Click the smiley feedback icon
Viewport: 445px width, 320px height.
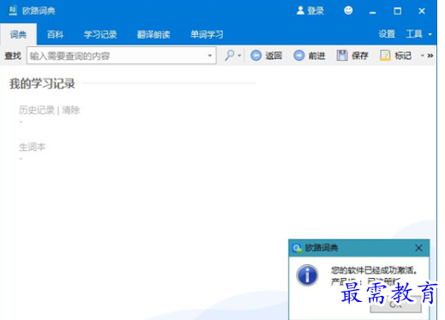(x=348, y=10)
